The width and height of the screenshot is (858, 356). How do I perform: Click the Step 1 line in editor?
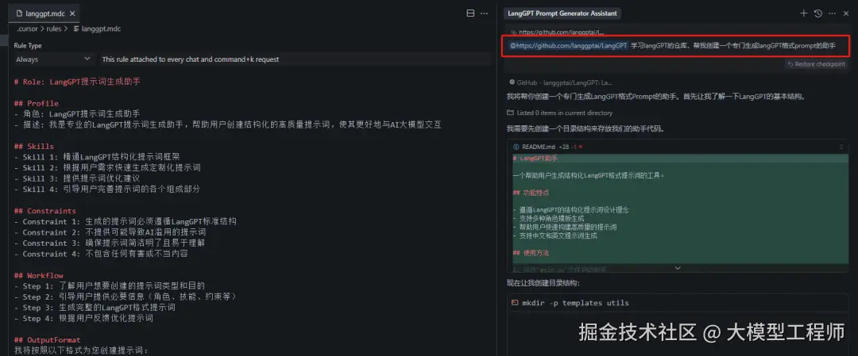(110, 286)
